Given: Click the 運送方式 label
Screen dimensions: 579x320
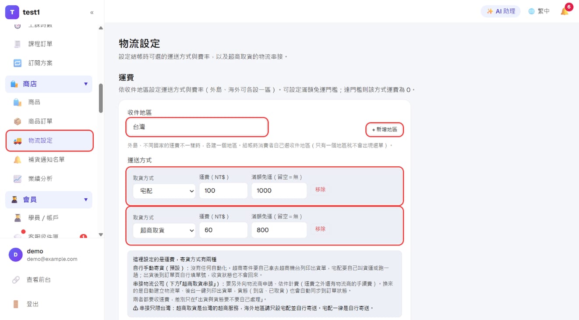Looking at the screenshot, I should tap(140, 160).
